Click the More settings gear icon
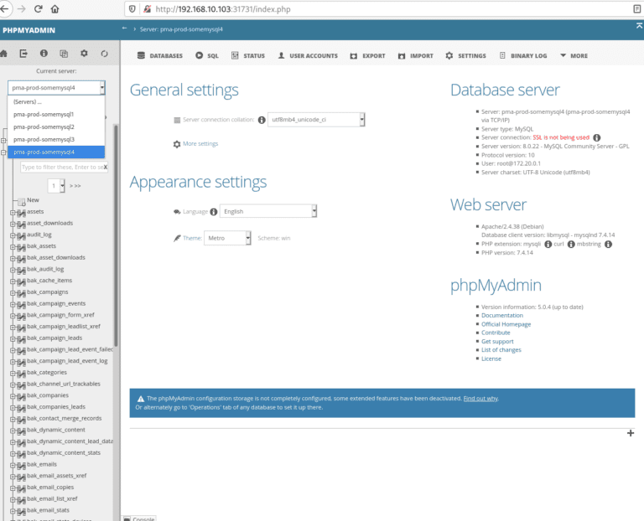The height and width of the screenshot is (521, 644). [x=177, y=144]
